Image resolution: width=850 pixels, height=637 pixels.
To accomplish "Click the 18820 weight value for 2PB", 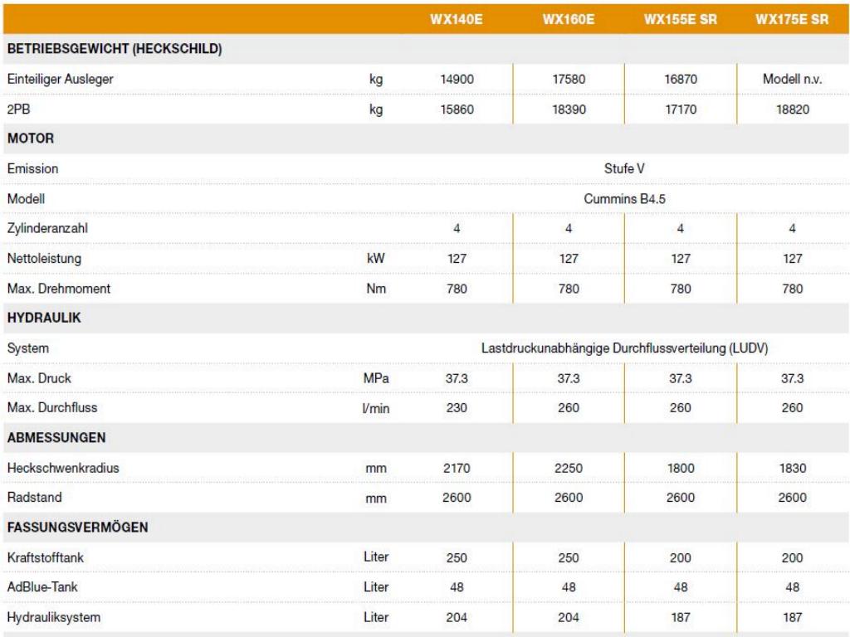I will click(x=791, y=109).
